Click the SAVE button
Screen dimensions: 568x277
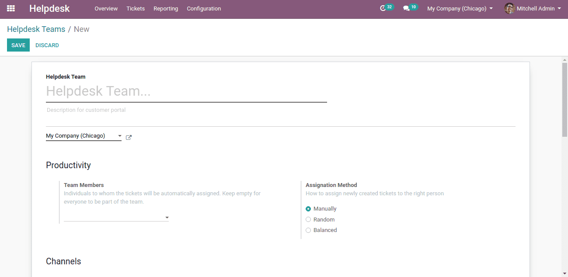click(x=18, y=45)
